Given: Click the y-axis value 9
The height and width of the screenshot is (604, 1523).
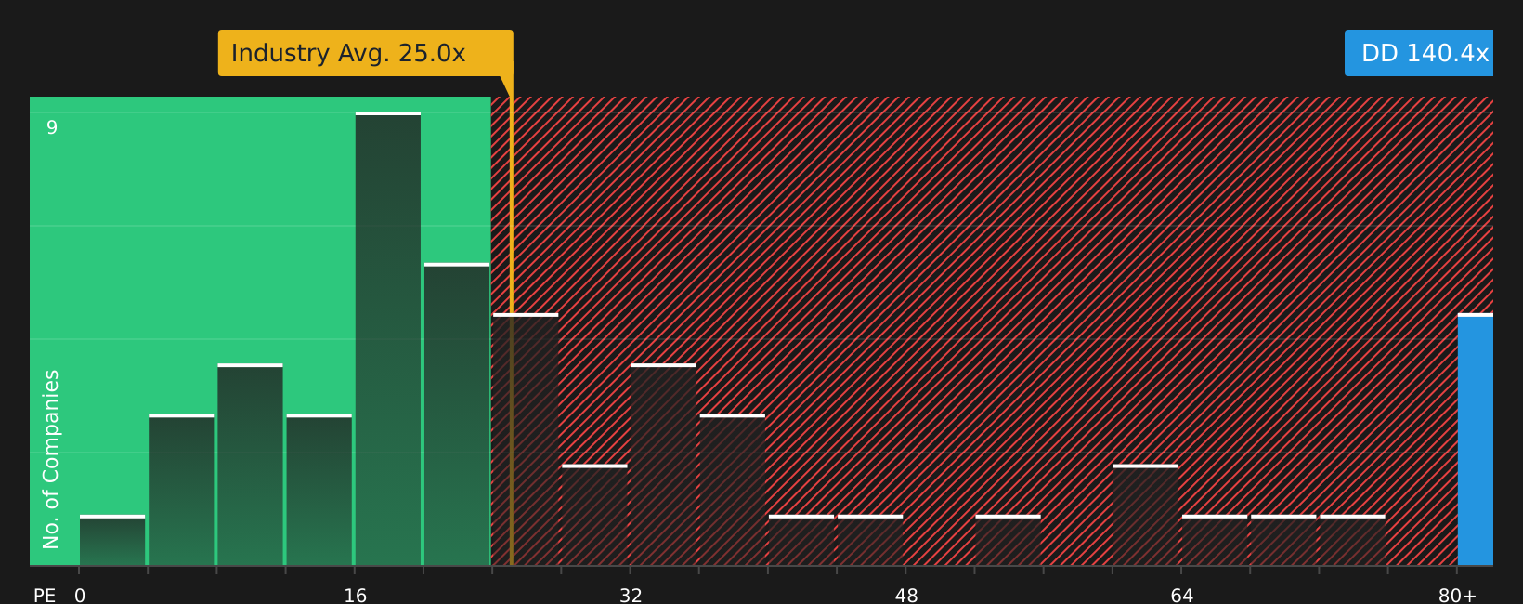Looking at the screenshot, I should [x=52, y=127].
